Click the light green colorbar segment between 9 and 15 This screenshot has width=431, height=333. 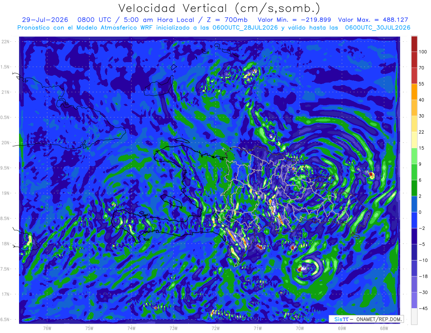coord(414,156)
